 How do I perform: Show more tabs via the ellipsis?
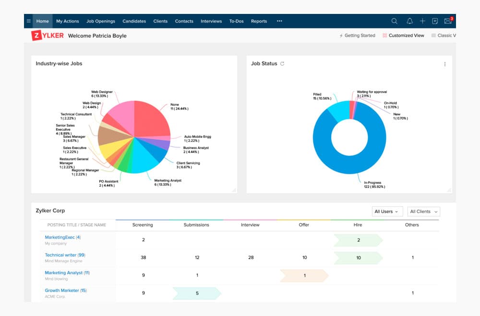pos(279,21)
